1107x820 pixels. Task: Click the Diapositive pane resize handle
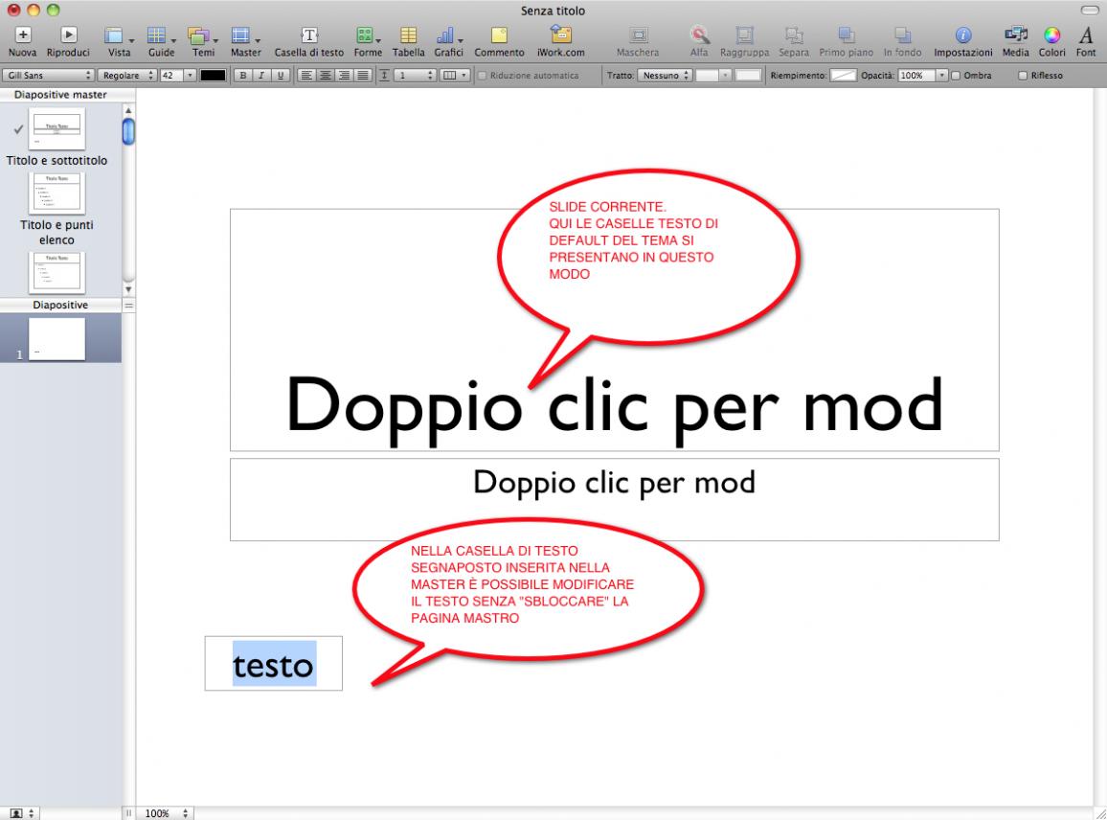tap(128, 306)
